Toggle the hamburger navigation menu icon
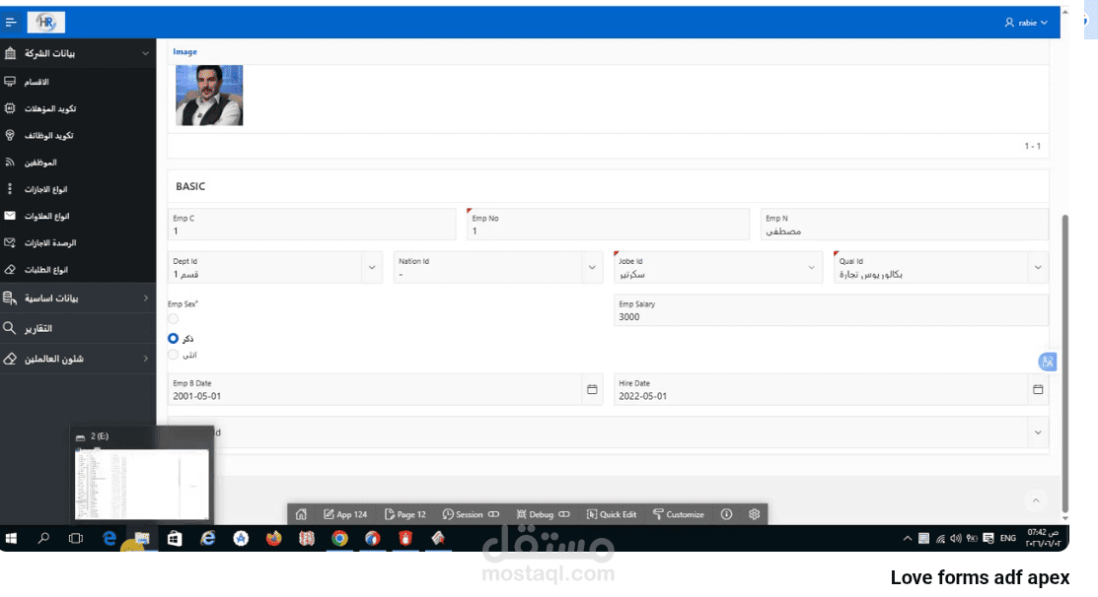 (x=11, y=23)
